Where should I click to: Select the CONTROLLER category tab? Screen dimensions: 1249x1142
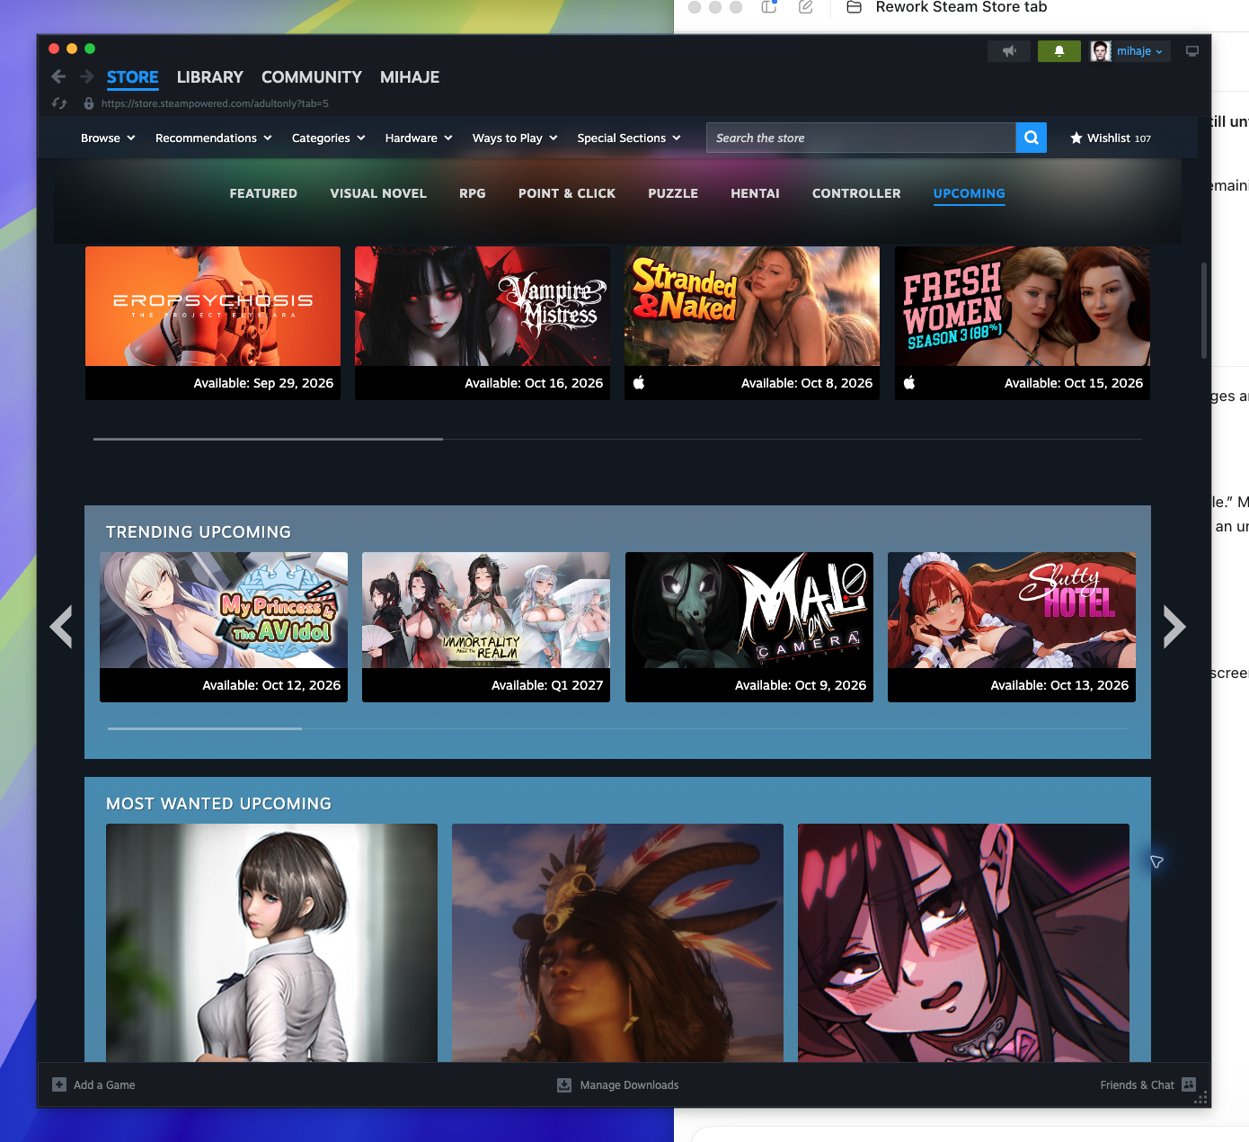(x=856, y=193)
